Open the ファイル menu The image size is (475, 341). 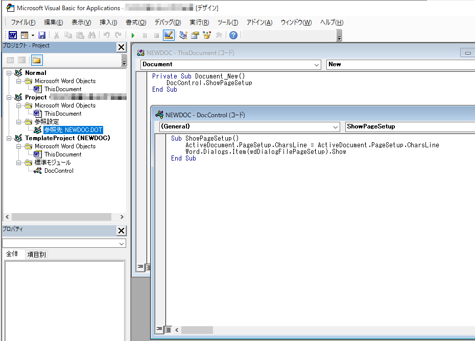click(23, 22)
